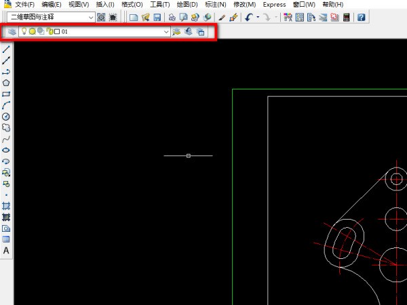Select the Multiline Text tool

(6, 251)
